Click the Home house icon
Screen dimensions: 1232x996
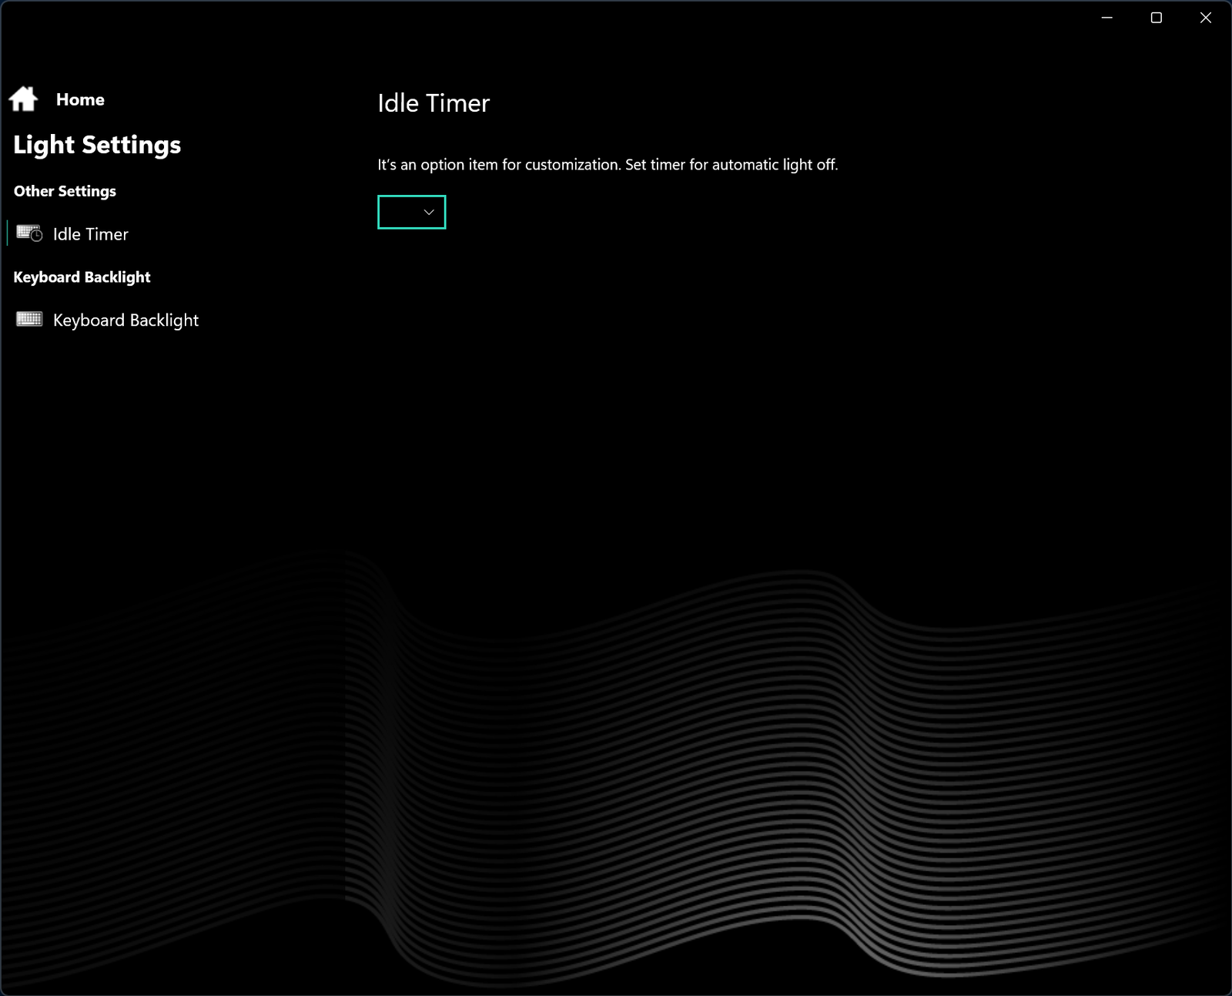[x=23, y=99]
